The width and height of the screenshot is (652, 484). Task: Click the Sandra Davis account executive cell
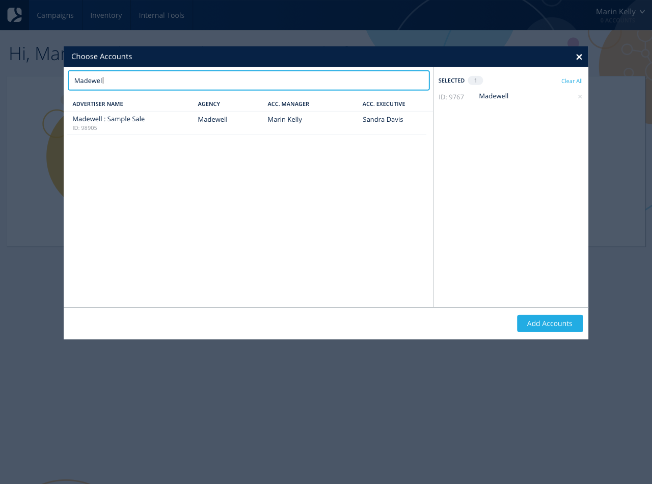383,120
